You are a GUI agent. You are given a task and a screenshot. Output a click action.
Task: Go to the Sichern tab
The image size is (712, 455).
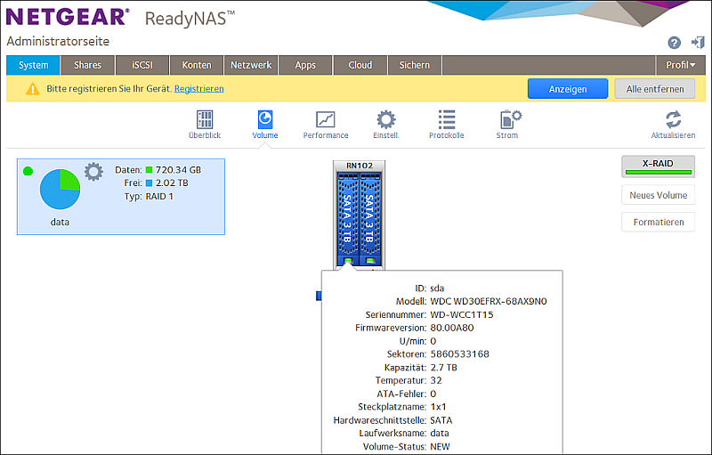pos(415,65)
